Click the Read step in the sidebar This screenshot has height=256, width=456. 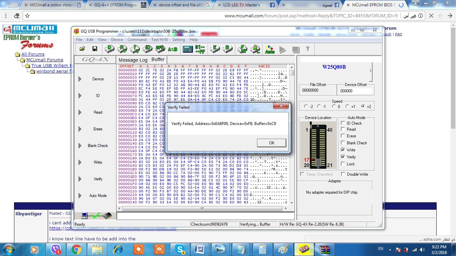(x=98, y=112)
